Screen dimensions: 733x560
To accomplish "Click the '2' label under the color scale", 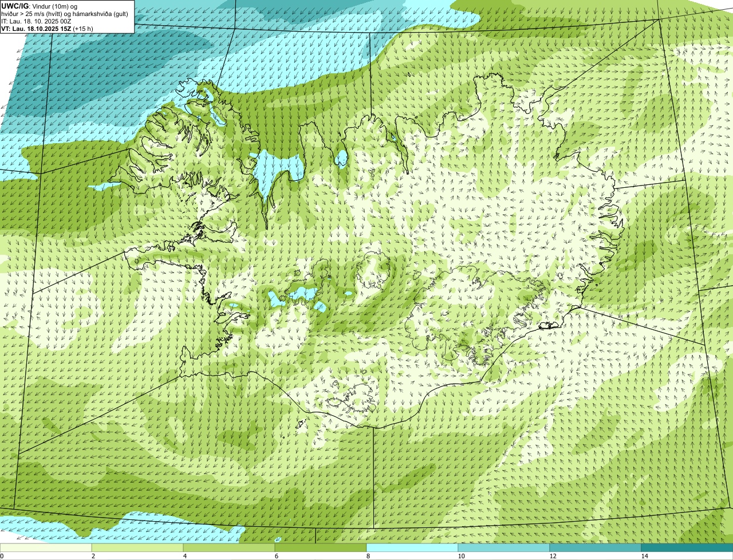I will coord(93,556).
